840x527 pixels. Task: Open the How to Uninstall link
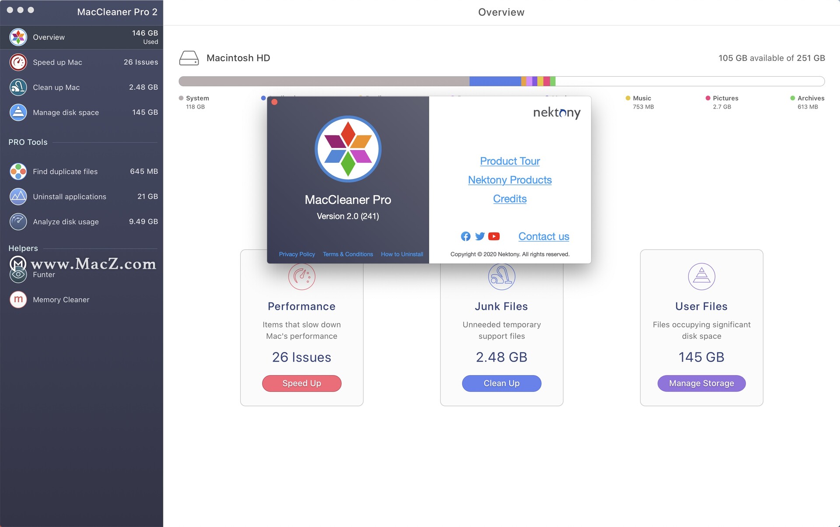[402, 254]
